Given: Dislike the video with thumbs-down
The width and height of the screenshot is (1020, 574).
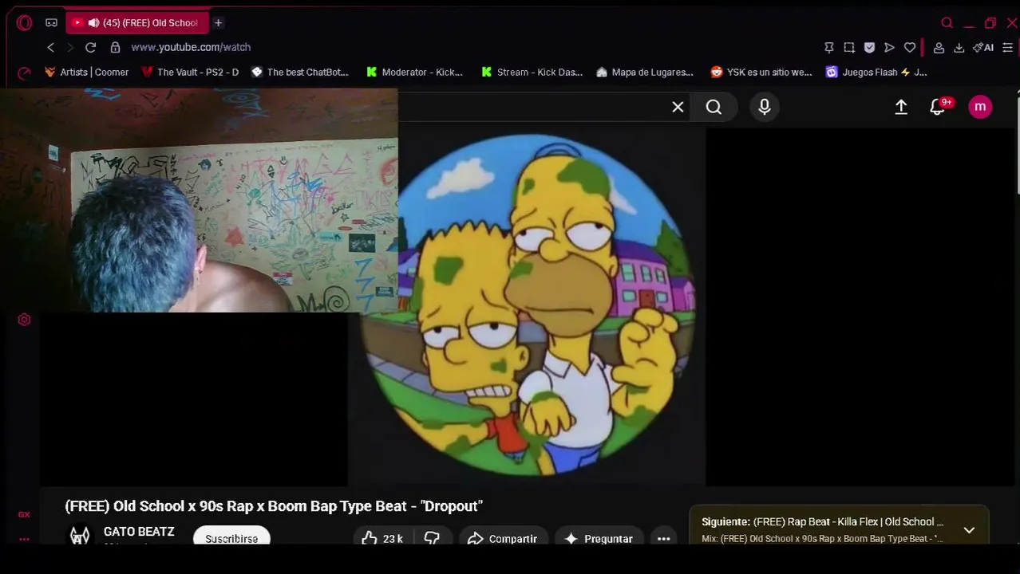Looking at the screenshot, I should click(x=432, y=538).
